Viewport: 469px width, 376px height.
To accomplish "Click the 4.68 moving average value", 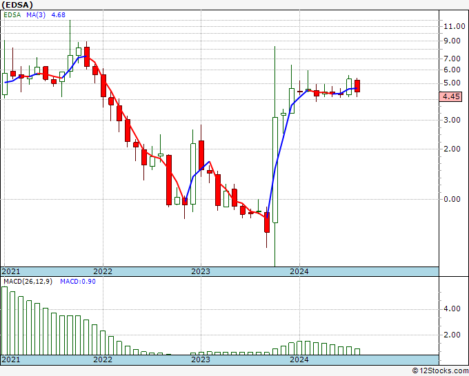I will click(x=59, y=15).
